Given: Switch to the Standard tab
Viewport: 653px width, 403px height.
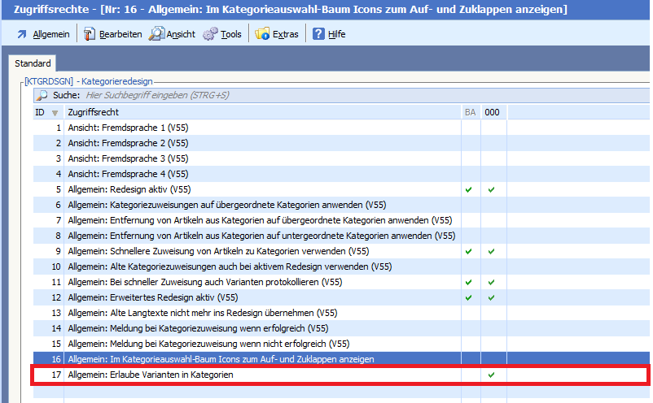Looking at the screenshot, I should coord(33,63).
